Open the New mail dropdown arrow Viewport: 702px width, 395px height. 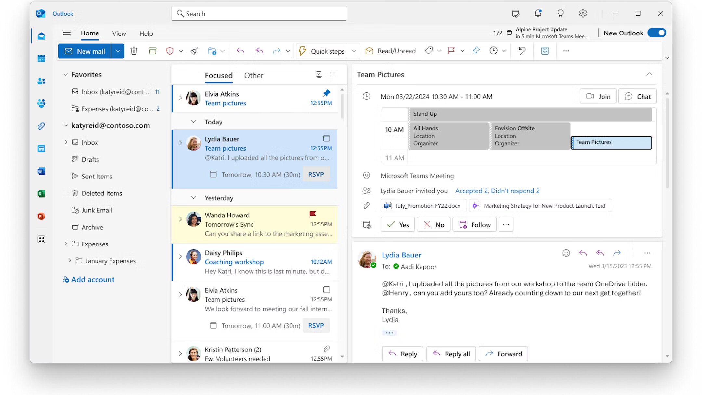[118, 51]
